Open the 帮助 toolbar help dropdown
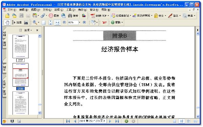The height and width of the screenshot is (127, 203). (x=117, y=23)
